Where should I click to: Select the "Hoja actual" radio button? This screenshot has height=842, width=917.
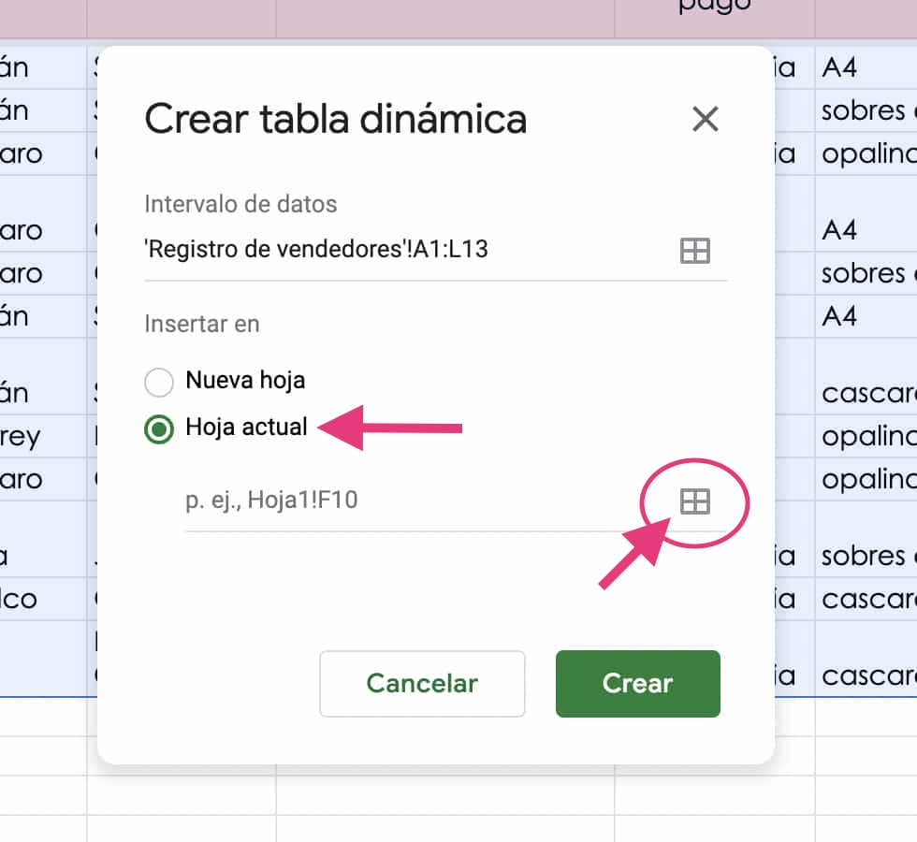[159, 427]
